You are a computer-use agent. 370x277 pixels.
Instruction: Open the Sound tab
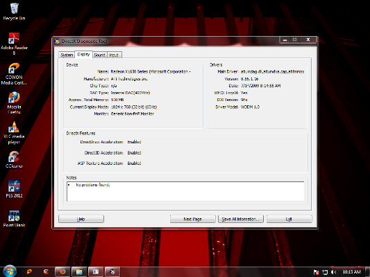[99, 55]
